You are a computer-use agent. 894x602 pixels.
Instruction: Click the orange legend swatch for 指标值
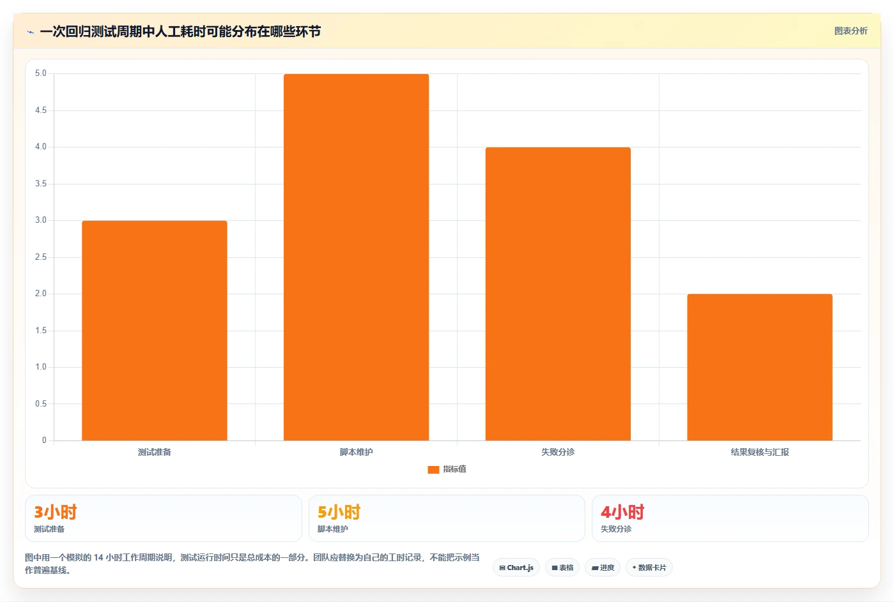click(433, 469)
